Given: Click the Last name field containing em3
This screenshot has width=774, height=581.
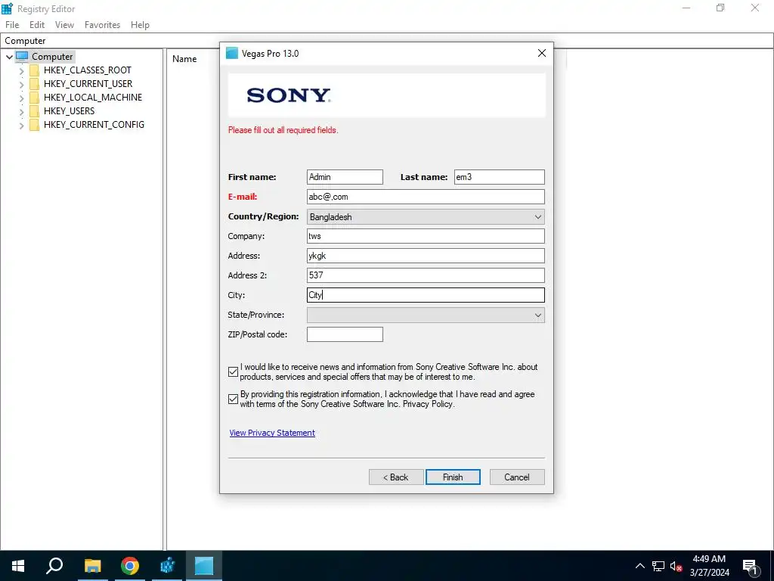Looking at the screenshot, I should click(x=499, y=177).
